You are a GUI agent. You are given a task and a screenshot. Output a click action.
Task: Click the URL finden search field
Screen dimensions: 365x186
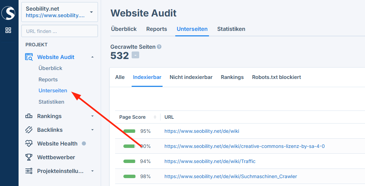[x=59, y=31]
